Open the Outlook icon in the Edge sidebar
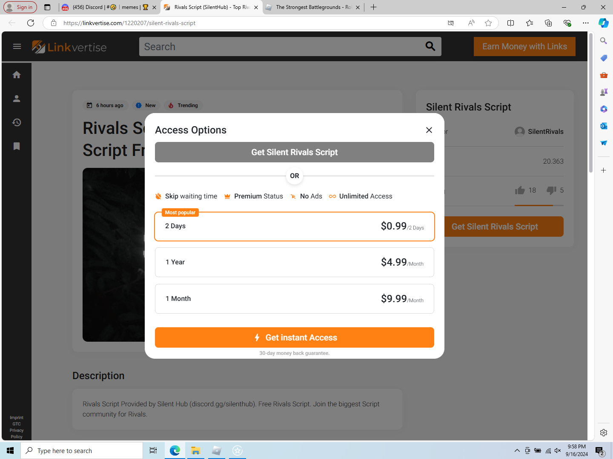The height and width of the screenshot is (459, 613). pyautogui.click(x=604, y=126)
